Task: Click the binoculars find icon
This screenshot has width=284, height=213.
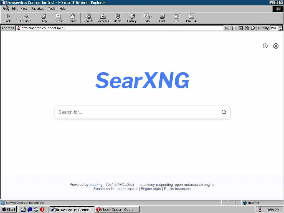Action: tap(247, 28)
